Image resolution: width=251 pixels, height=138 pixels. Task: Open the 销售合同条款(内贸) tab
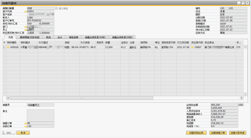(122, 37)
